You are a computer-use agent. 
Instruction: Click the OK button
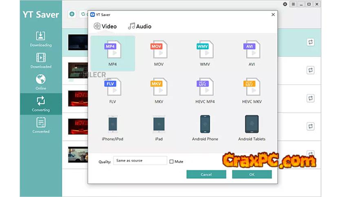pyautogui.click(x=252, y=174)
